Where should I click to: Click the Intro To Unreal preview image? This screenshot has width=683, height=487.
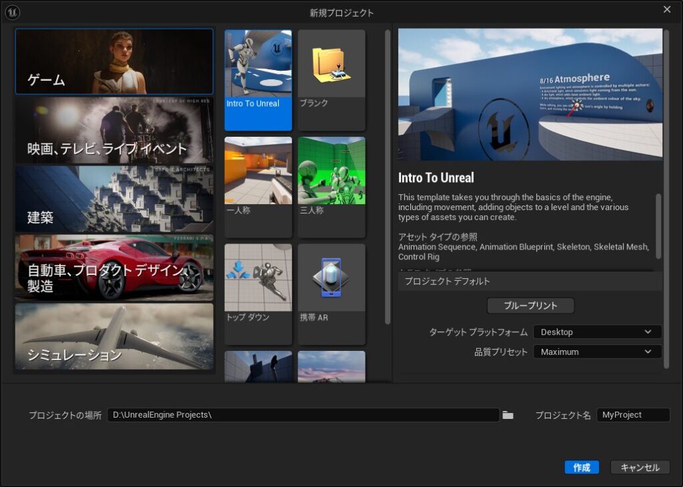pyautogui.click(x=530, y=94)
